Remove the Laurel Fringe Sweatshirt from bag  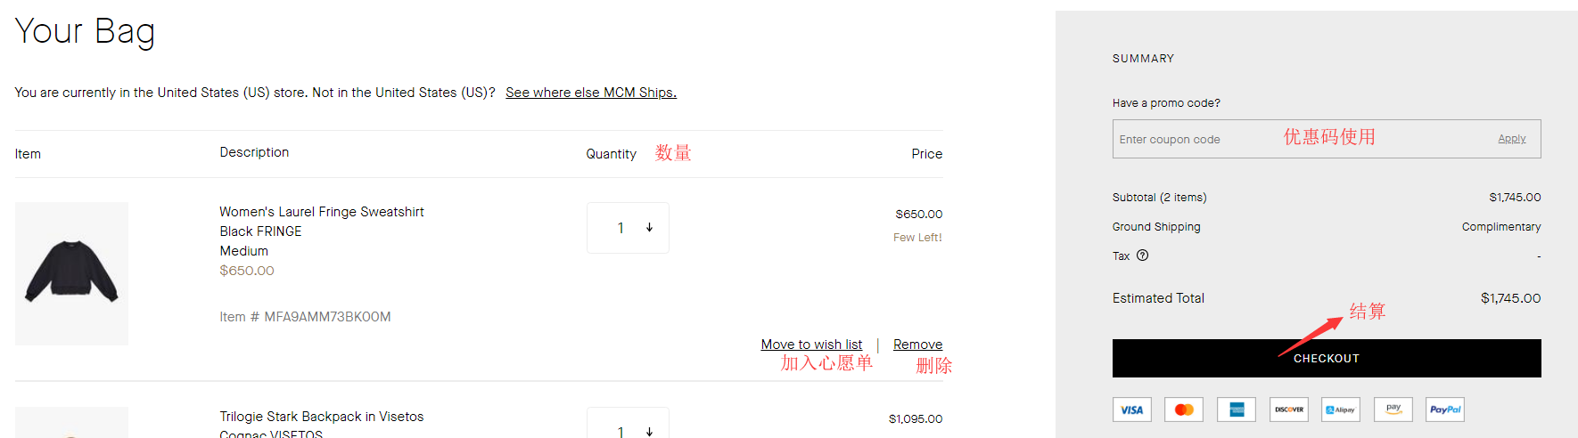[917, 345]
